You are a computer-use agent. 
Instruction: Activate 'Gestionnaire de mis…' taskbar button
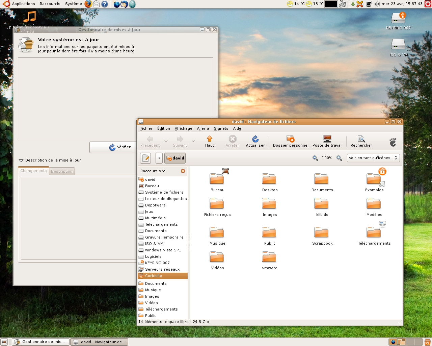41,342
